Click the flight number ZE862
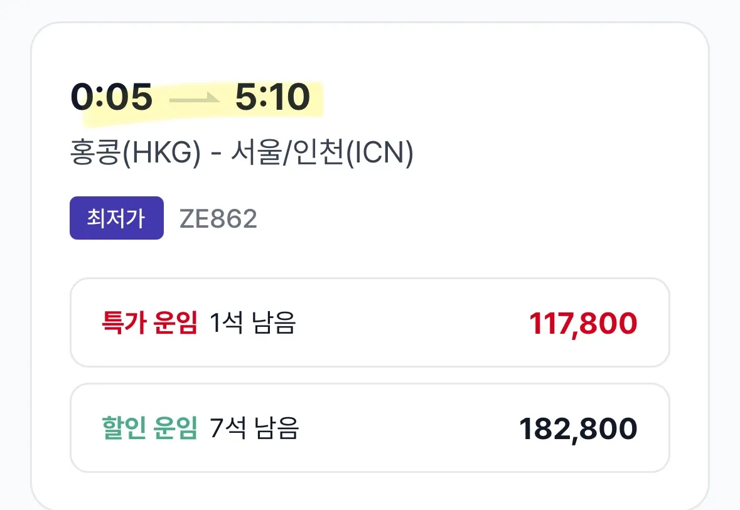 point(218,219)
